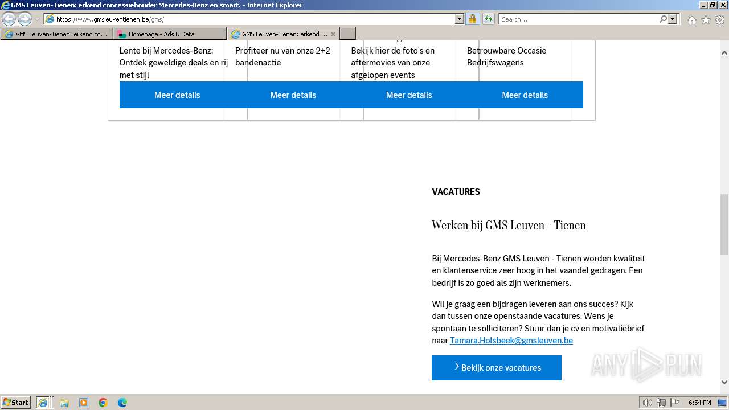Image resolution: width=729 pixels, height=410 pixels.
Task: Close the active GMS Leuven-Tienen tab
Action: [x=333, y=34]
